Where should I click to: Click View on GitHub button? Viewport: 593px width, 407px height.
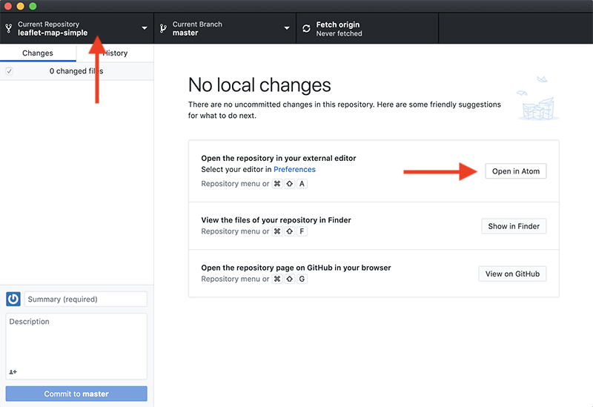click(x=512, y=274)
